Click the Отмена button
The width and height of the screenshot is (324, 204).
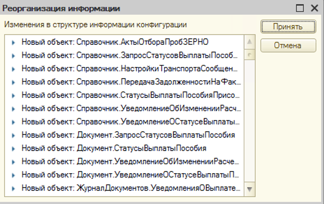(288, 45)
